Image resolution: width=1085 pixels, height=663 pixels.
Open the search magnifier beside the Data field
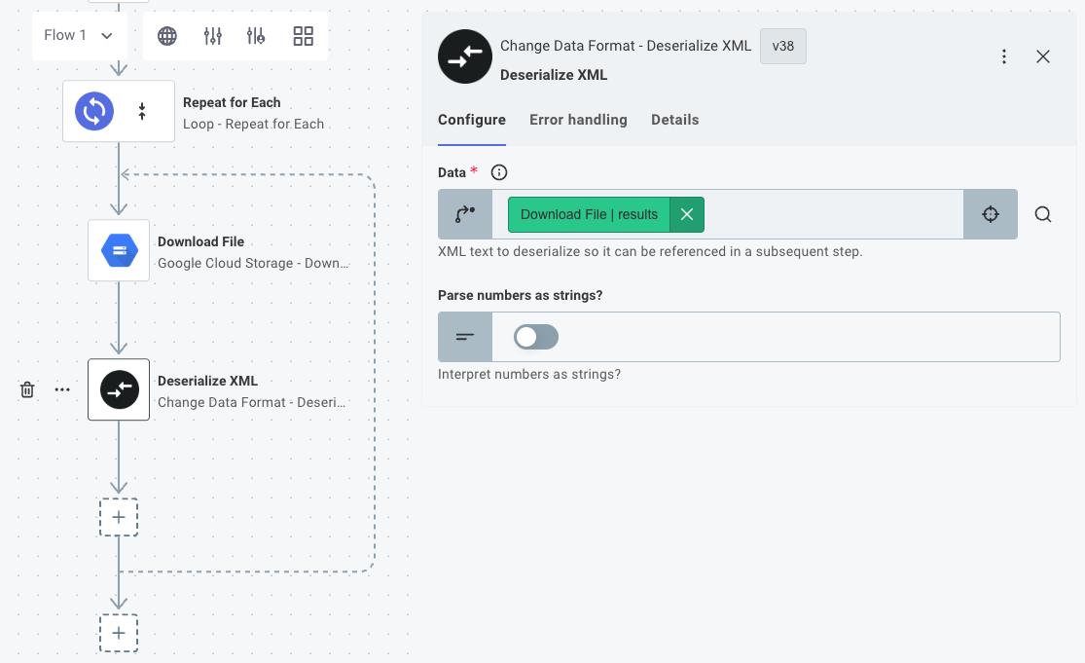1042,213
